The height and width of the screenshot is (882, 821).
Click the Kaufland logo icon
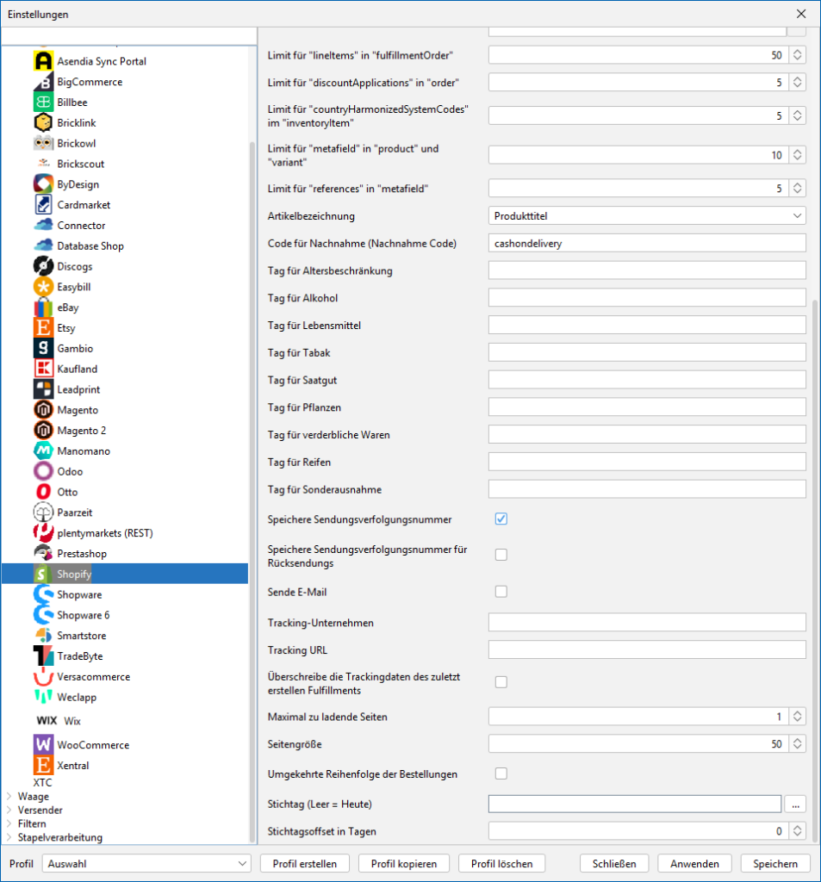[x=43, y=369]
